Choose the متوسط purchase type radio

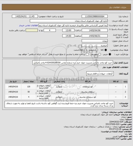click(100, 54)
